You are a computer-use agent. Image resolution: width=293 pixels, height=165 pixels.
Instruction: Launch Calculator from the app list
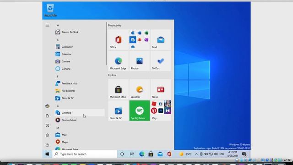tap(80, 47)
